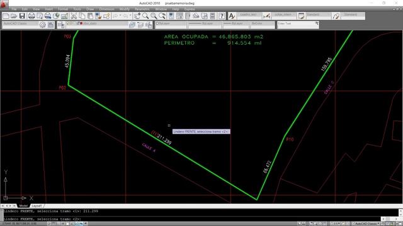The height and width of the screenshot is (226, 403).
Task: Open a file with the Open icon
Action: (x=14, y=16)
